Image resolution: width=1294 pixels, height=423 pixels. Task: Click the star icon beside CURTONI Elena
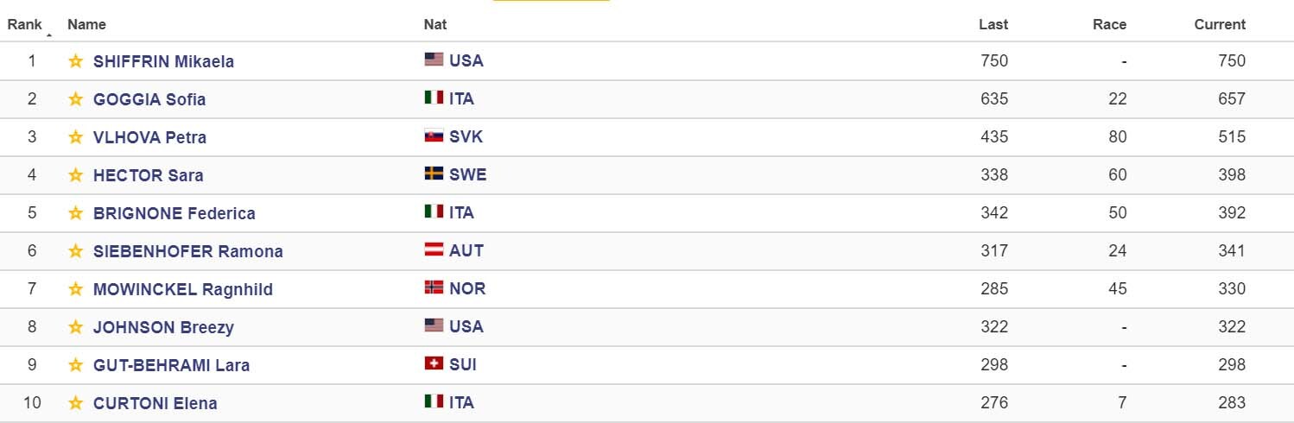point(76,403)
